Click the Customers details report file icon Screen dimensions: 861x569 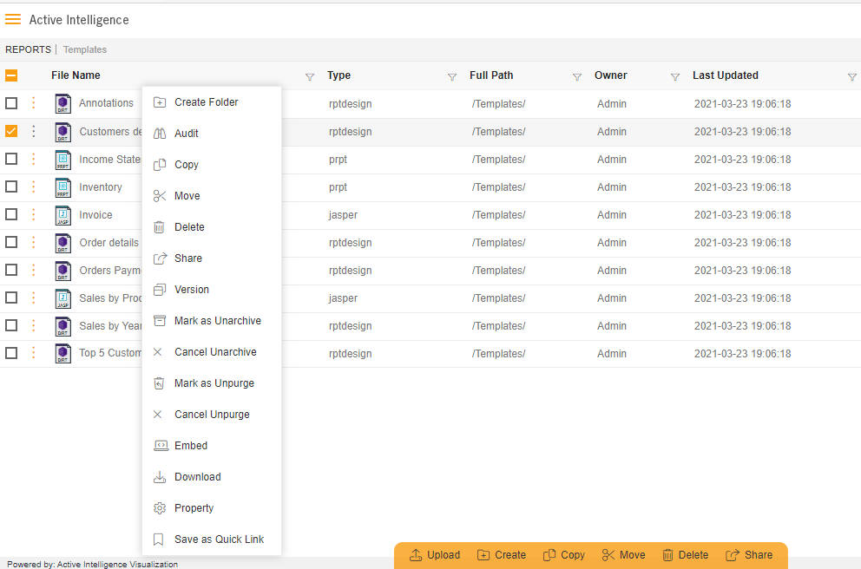(x=63, y=132)
